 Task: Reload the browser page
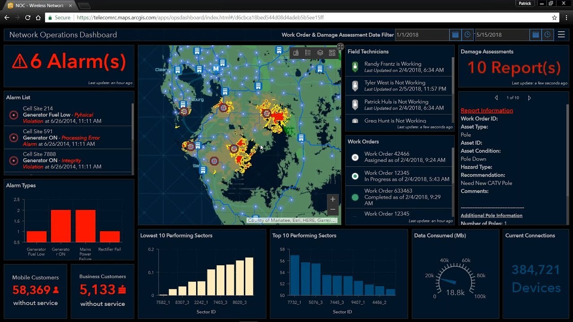click(28, 17)
